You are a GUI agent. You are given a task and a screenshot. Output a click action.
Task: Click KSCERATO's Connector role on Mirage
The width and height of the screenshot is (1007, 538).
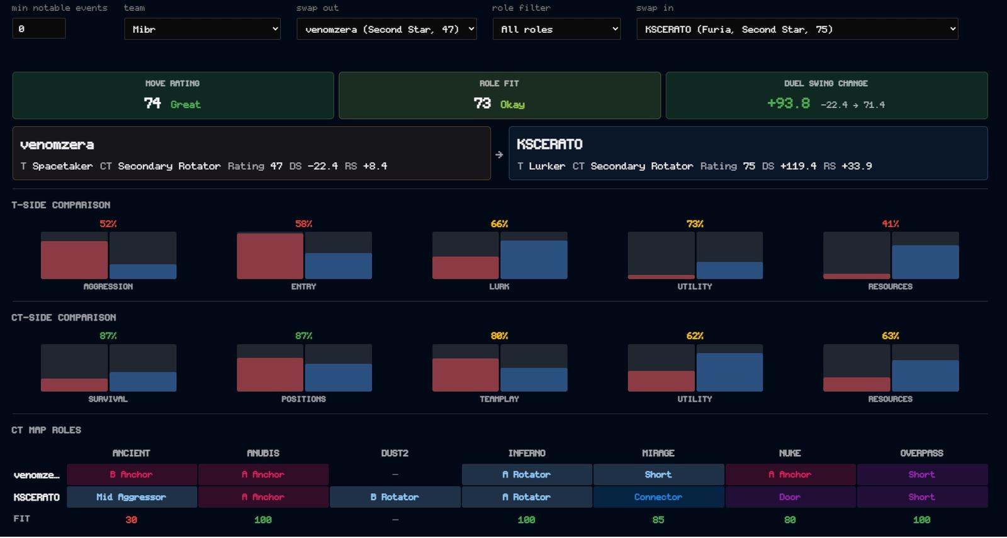658,497
